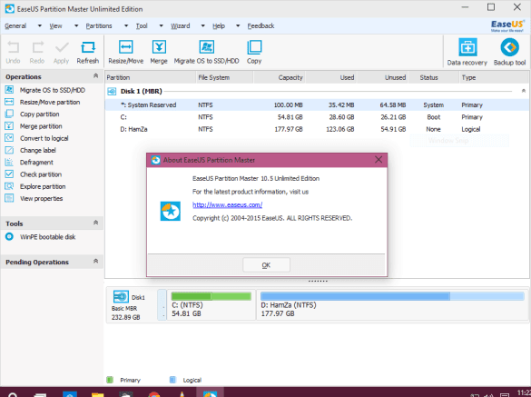Open the Wizard menu

pyautogui.click(x=180, y=25)
